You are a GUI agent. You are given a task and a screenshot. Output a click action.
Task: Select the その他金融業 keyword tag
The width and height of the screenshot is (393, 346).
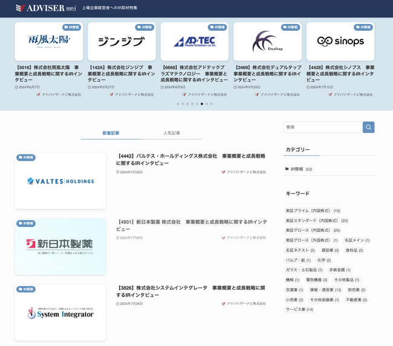click(324, 300)
